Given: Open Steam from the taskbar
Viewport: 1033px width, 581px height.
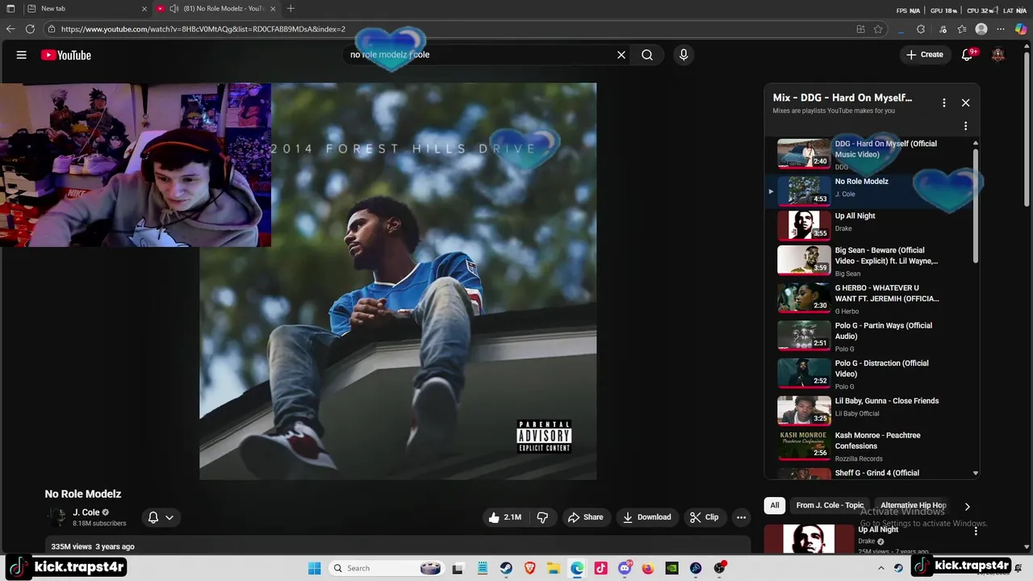Looking at the screenshot, I should tap(506, 568).
